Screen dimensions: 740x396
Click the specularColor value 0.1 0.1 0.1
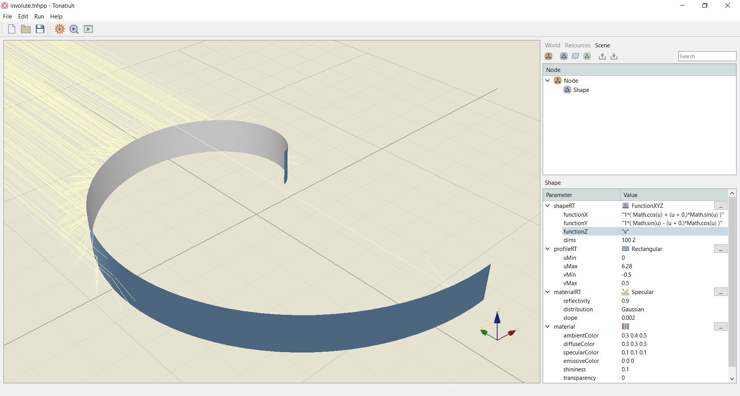634,352
